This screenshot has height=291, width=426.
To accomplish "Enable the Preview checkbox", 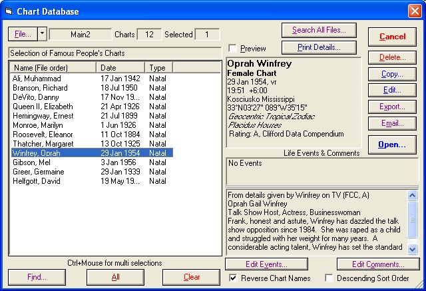I will point(232,49).
